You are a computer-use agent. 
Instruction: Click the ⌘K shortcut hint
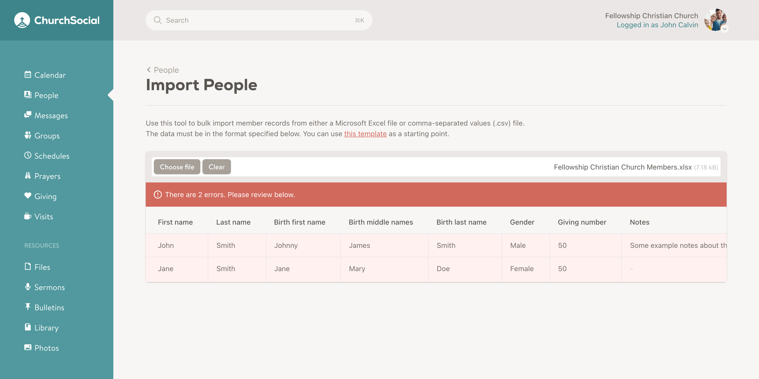point(360,20)
